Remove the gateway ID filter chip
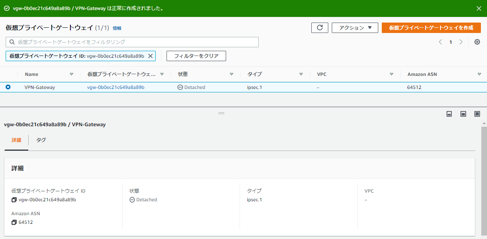This screenshot has width=487, height=239. 150,56
